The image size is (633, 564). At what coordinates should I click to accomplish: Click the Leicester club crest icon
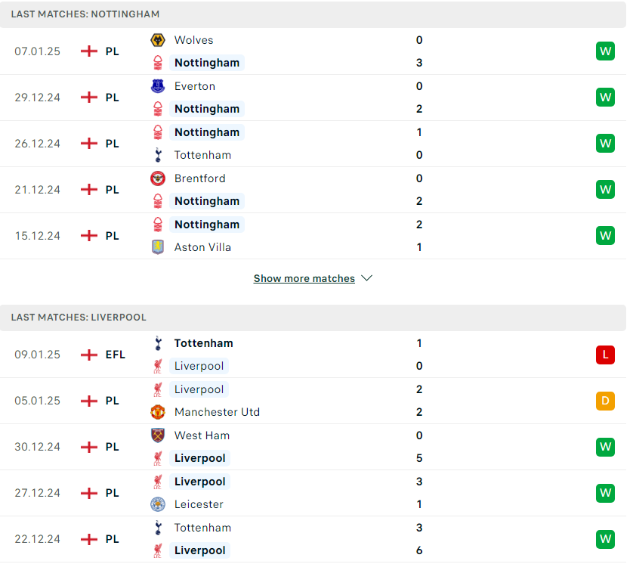click(x=158, y=504)
